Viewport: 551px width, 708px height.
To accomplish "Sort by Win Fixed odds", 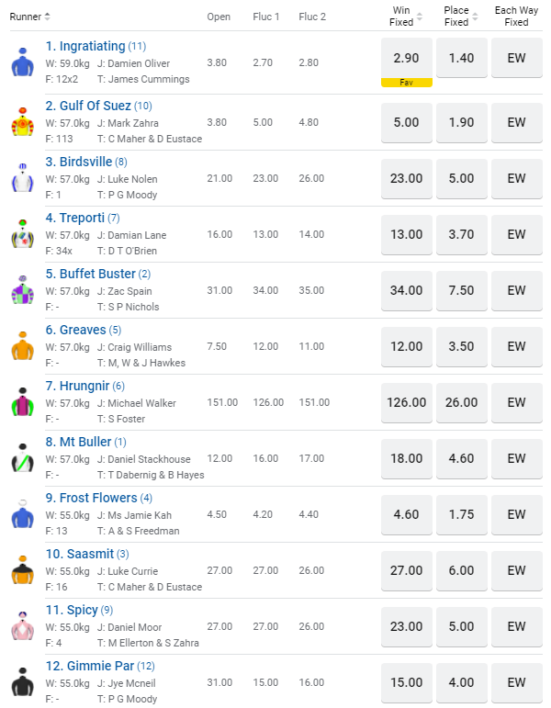I will (406, 17).
